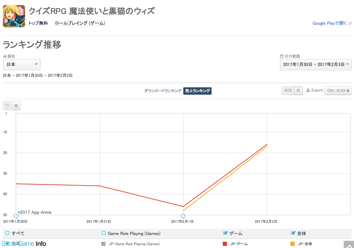
Task: Switch to ダウンロードランキング tab
Action: click(163, 91)
